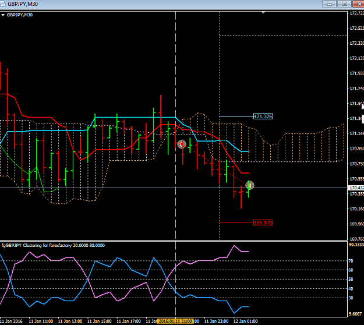Select the 171.376 price level label

coord(263,116)
